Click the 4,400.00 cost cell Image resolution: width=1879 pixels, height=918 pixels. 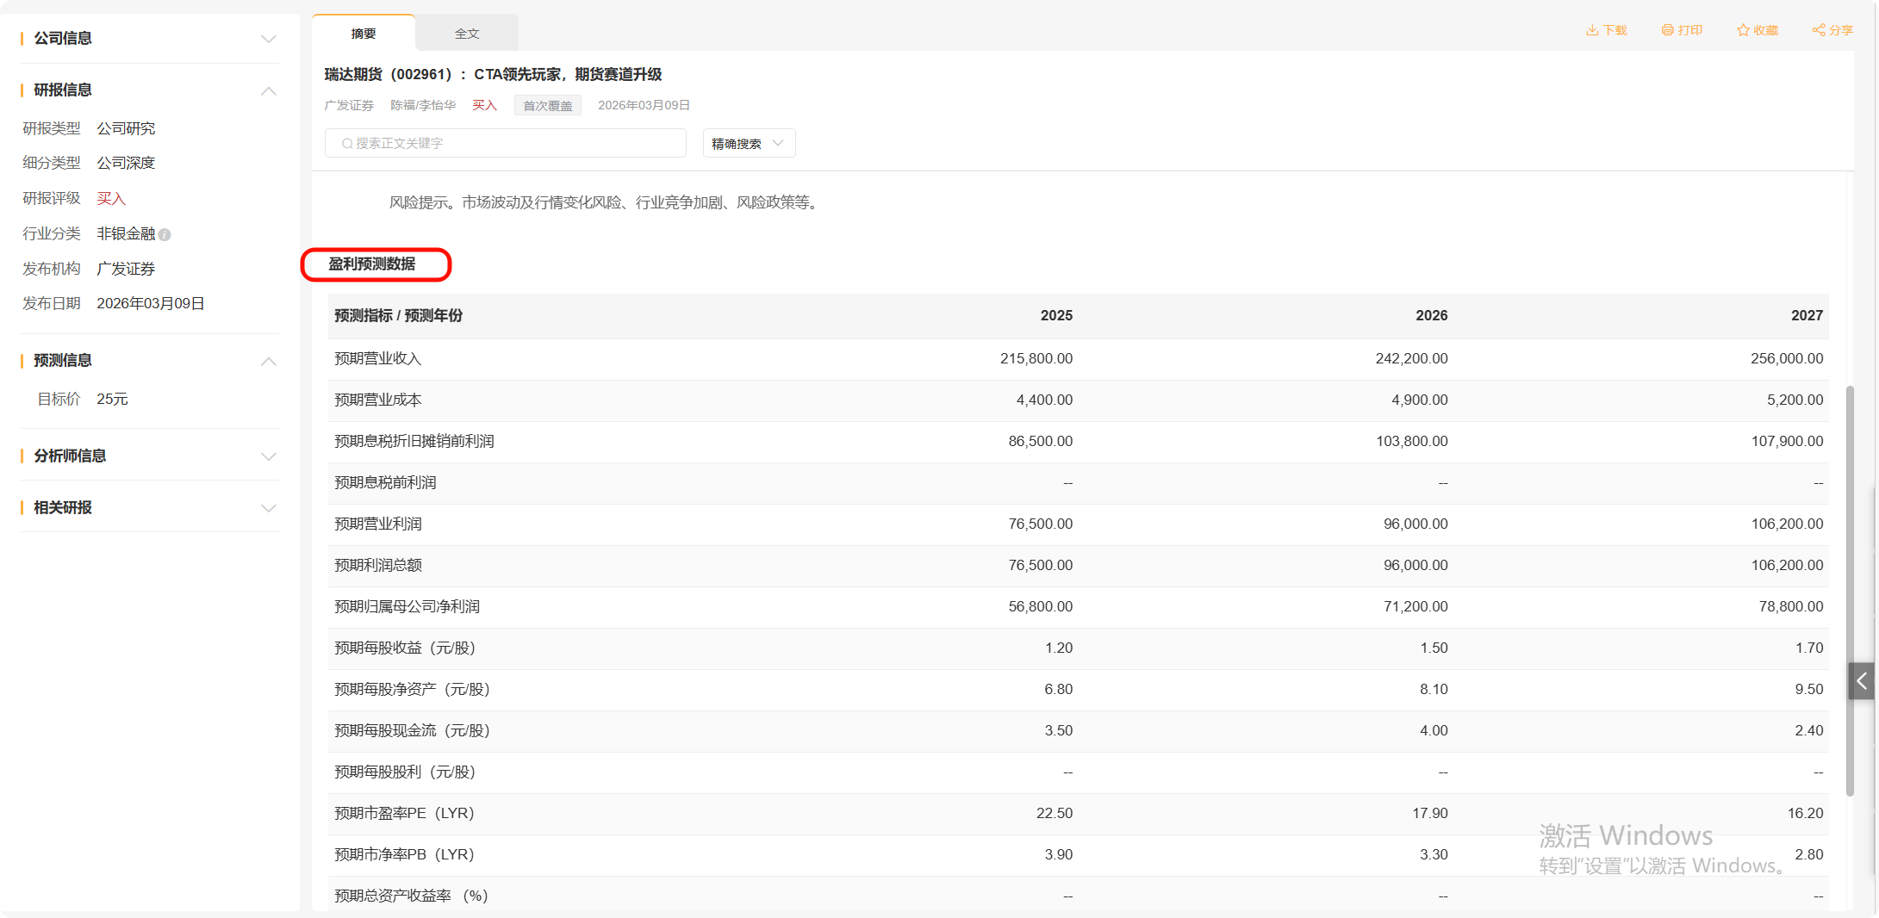point(1045,400)
